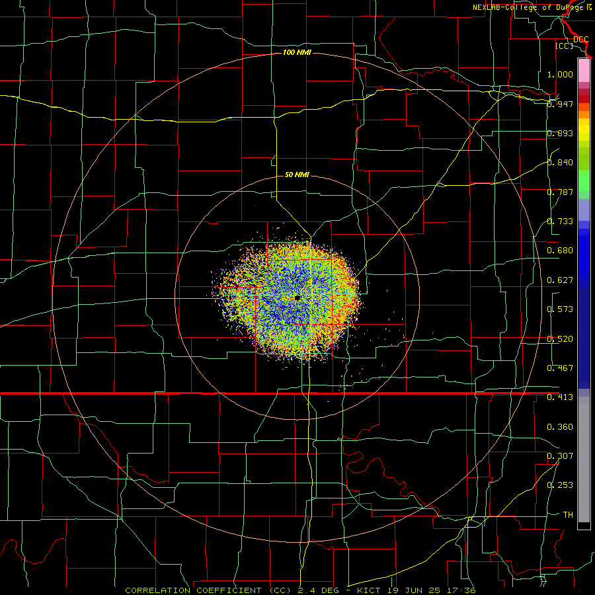Click the pink top segment of the color bar
The width and height of the screenshot is (595, 595).
tap(584, 71)
